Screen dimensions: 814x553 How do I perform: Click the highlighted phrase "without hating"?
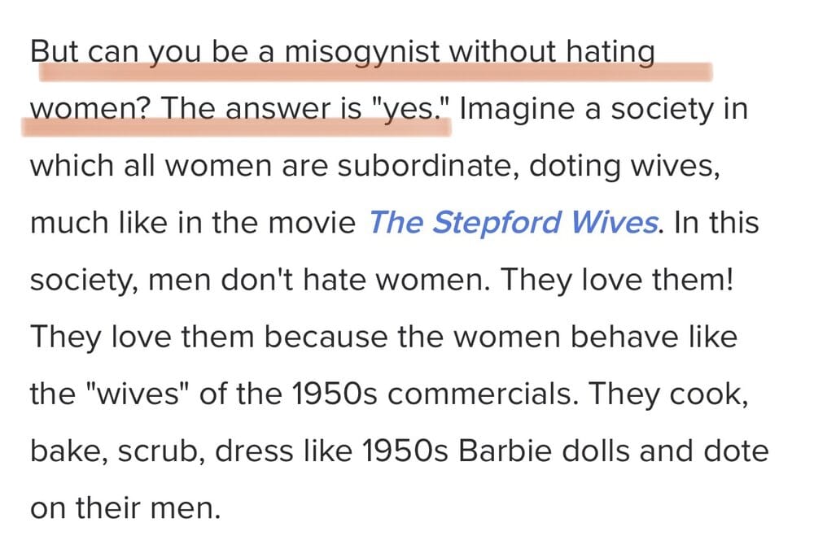(551, 54)
